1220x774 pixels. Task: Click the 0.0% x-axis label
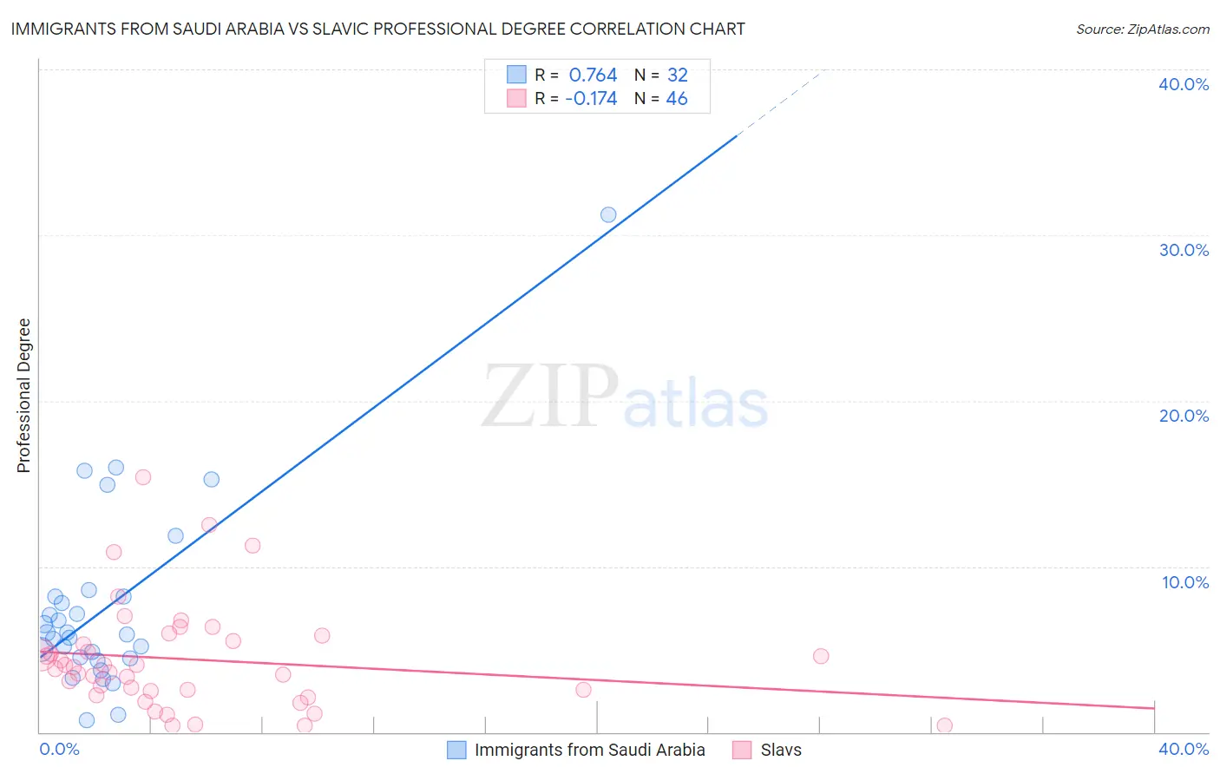coord(60,749)
